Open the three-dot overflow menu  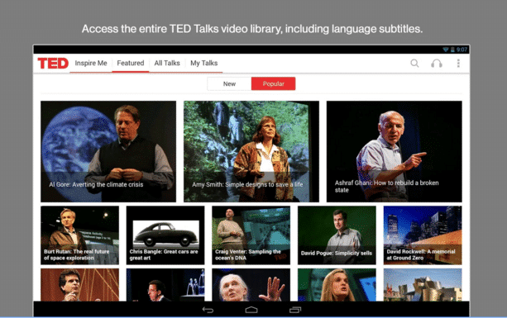[458, 63]
